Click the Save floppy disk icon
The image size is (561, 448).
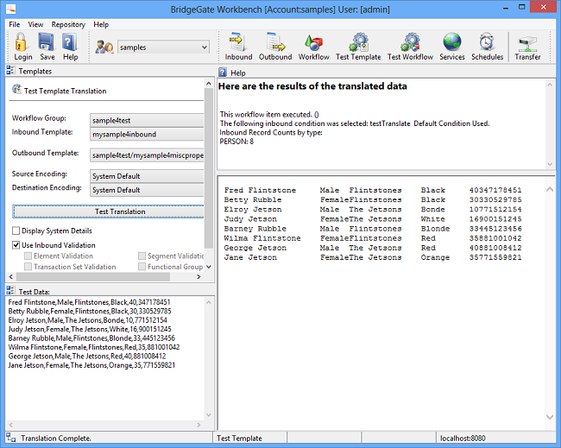click(x=47, y=42)
